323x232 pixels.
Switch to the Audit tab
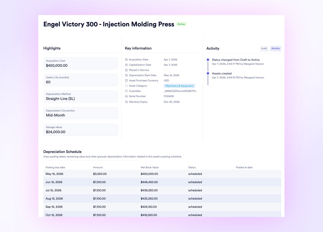pyautogui.click(x=264, y=48)
